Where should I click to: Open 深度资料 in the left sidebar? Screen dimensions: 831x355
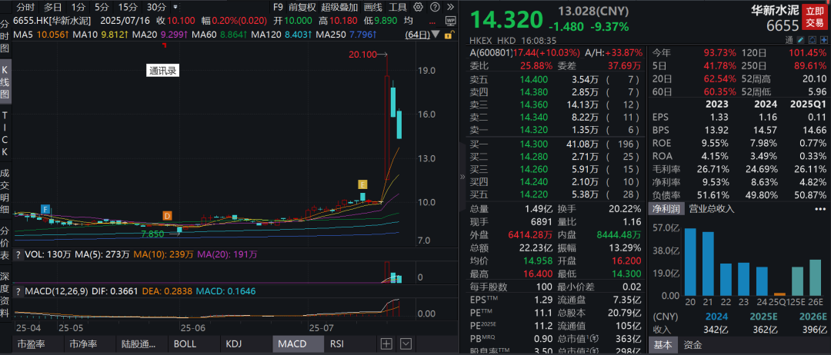coord(5,295)
